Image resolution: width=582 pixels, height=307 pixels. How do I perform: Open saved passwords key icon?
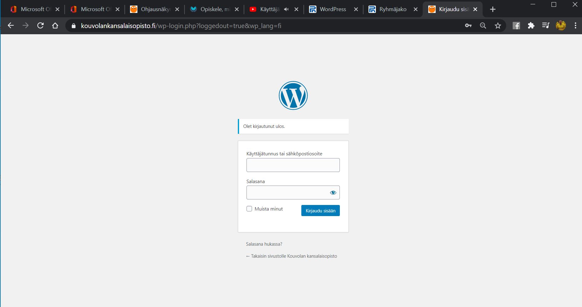(468, 26)
